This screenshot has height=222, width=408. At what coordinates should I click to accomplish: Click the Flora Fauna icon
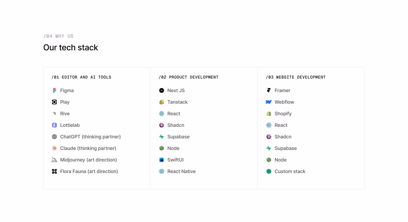[54, 171]
